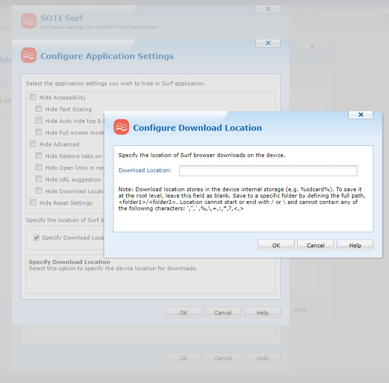The height and width of the screenshot is (383, 389).
Task: Enable the Hide Accessibility checkbox
Action: 33,97
